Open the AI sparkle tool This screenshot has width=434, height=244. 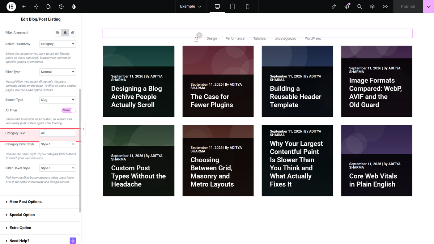(36, 7)
